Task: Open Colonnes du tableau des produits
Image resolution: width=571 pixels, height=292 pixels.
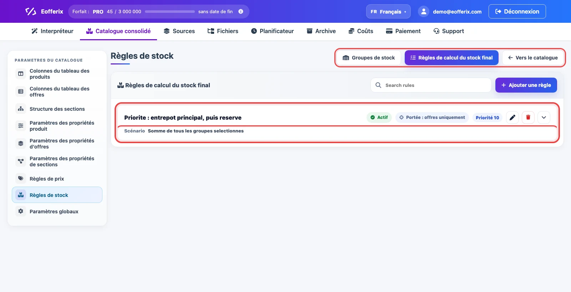Action: [x=57, y=74]
